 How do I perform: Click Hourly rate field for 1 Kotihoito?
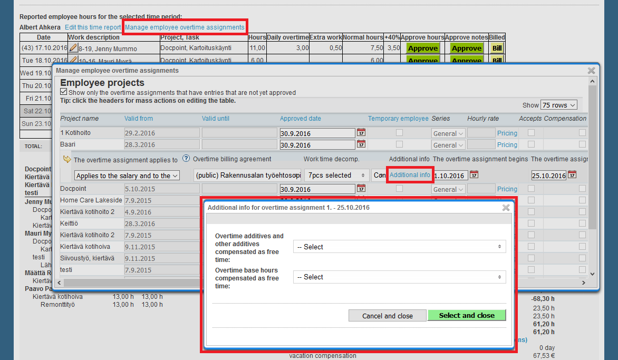point(481,133)
